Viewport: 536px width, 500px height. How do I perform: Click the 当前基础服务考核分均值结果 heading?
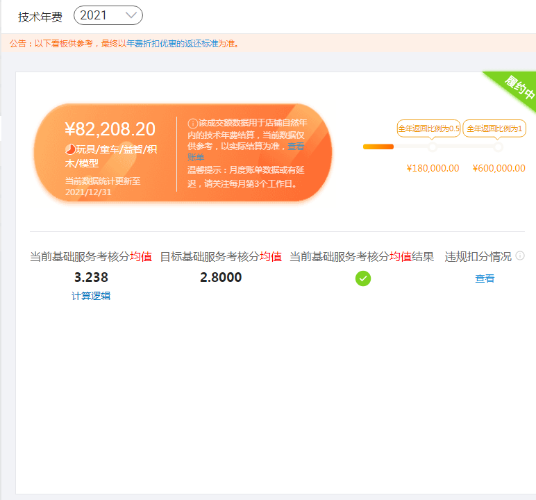point(362,256)
